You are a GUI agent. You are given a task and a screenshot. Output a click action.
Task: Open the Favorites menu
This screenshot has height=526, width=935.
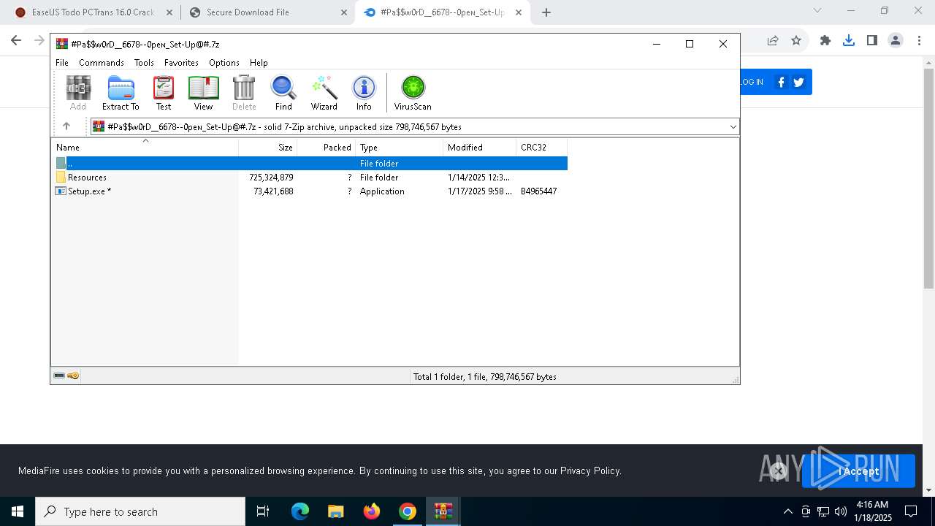pyautogui.click(x=181, y=63)
